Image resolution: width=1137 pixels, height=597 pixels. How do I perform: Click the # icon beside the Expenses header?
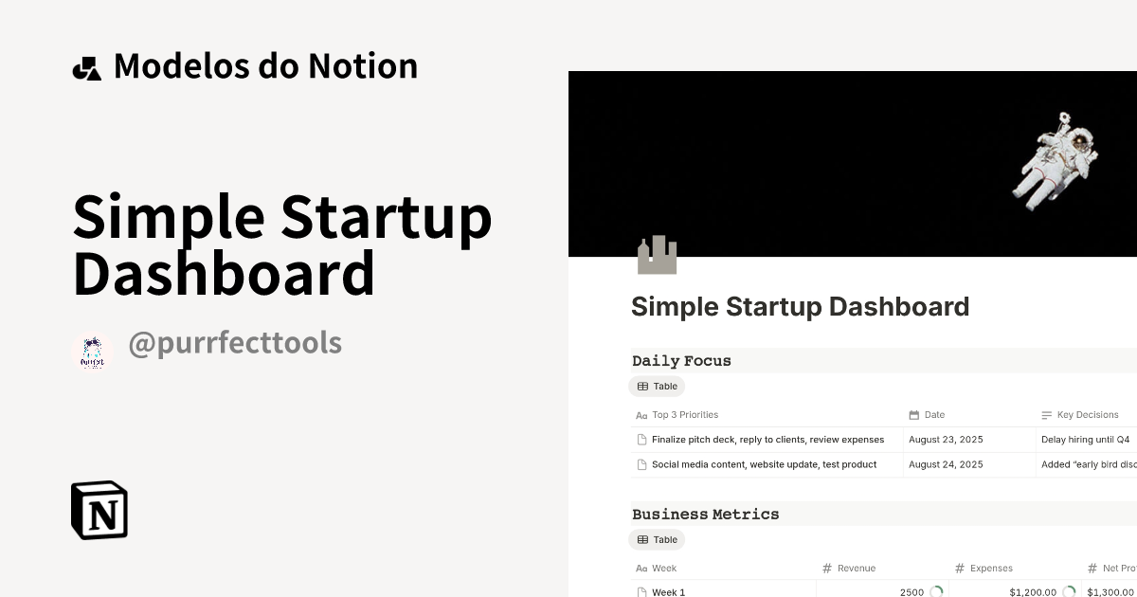[960, 568]
